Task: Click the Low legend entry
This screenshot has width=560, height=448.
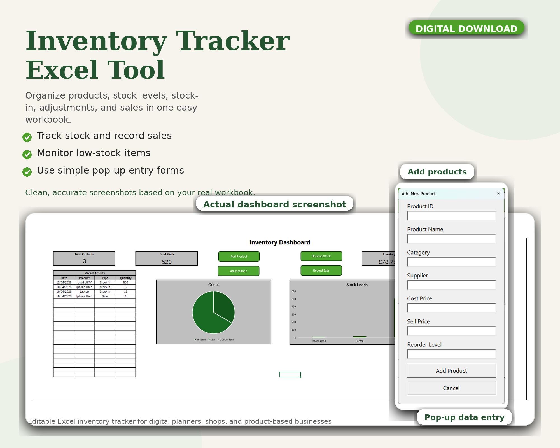Action: [x=212, y=340]
